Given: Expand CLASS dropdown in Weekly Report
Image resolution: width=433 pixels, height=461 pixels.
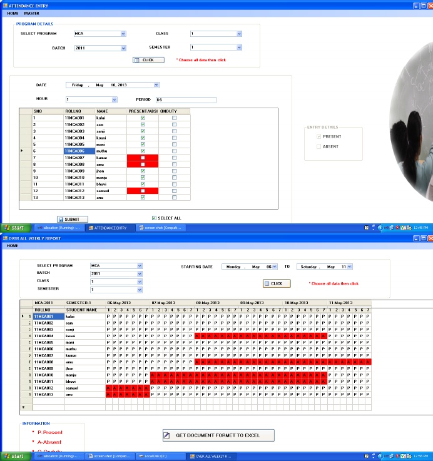Looking at the screenshot, I should 140,281.
